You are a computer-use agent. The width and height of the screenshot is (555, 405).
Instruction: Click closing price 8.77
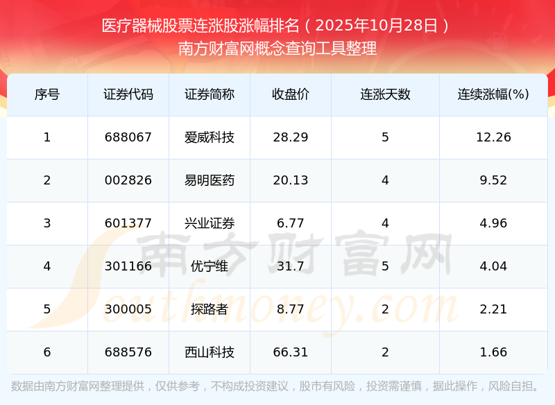click(291, 309)
